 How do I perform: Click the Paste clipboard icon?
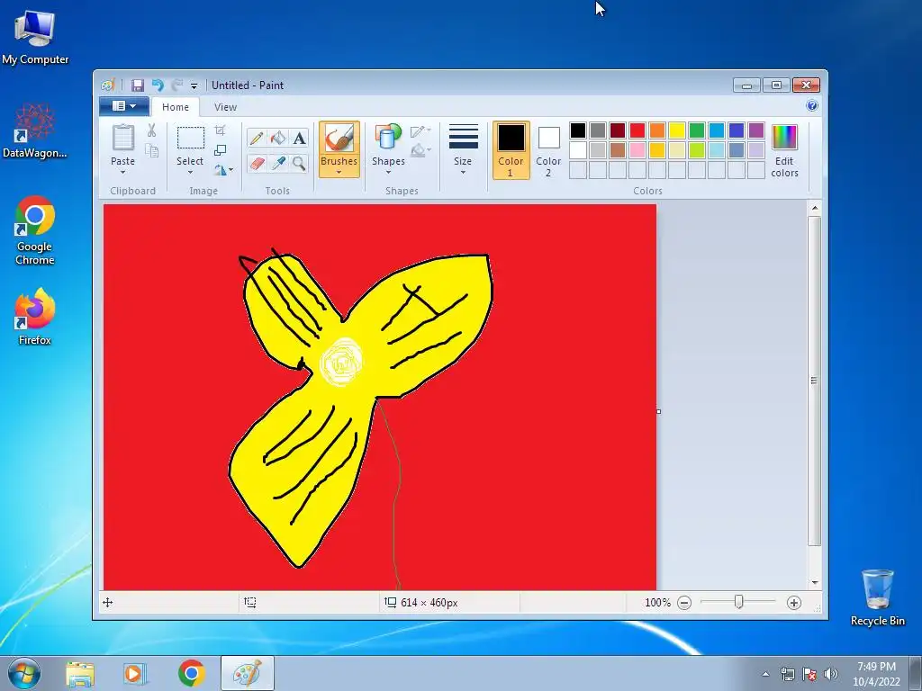click(122, 138)
